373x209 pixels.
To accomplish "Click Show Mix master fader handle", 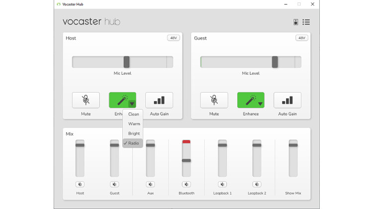I will (x=293, y=145).
